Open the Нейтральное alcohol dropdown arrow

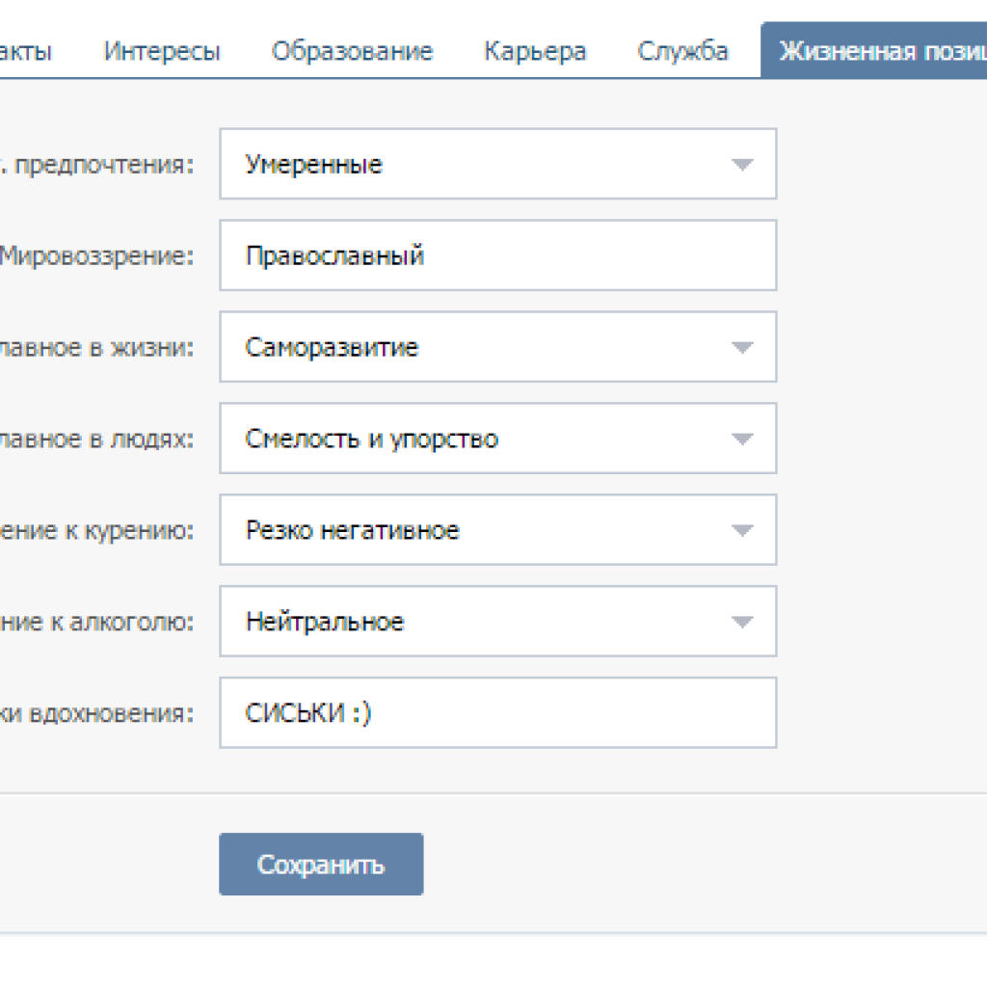coord(740,623)
